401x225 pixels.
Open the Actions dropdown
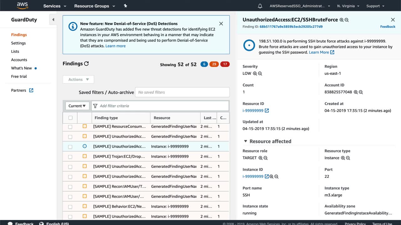tap(78, 79)
